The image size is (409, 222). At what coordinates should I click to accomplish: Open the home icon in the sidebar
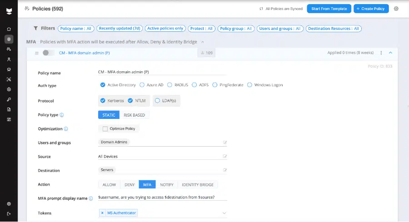tap(9, 29)
